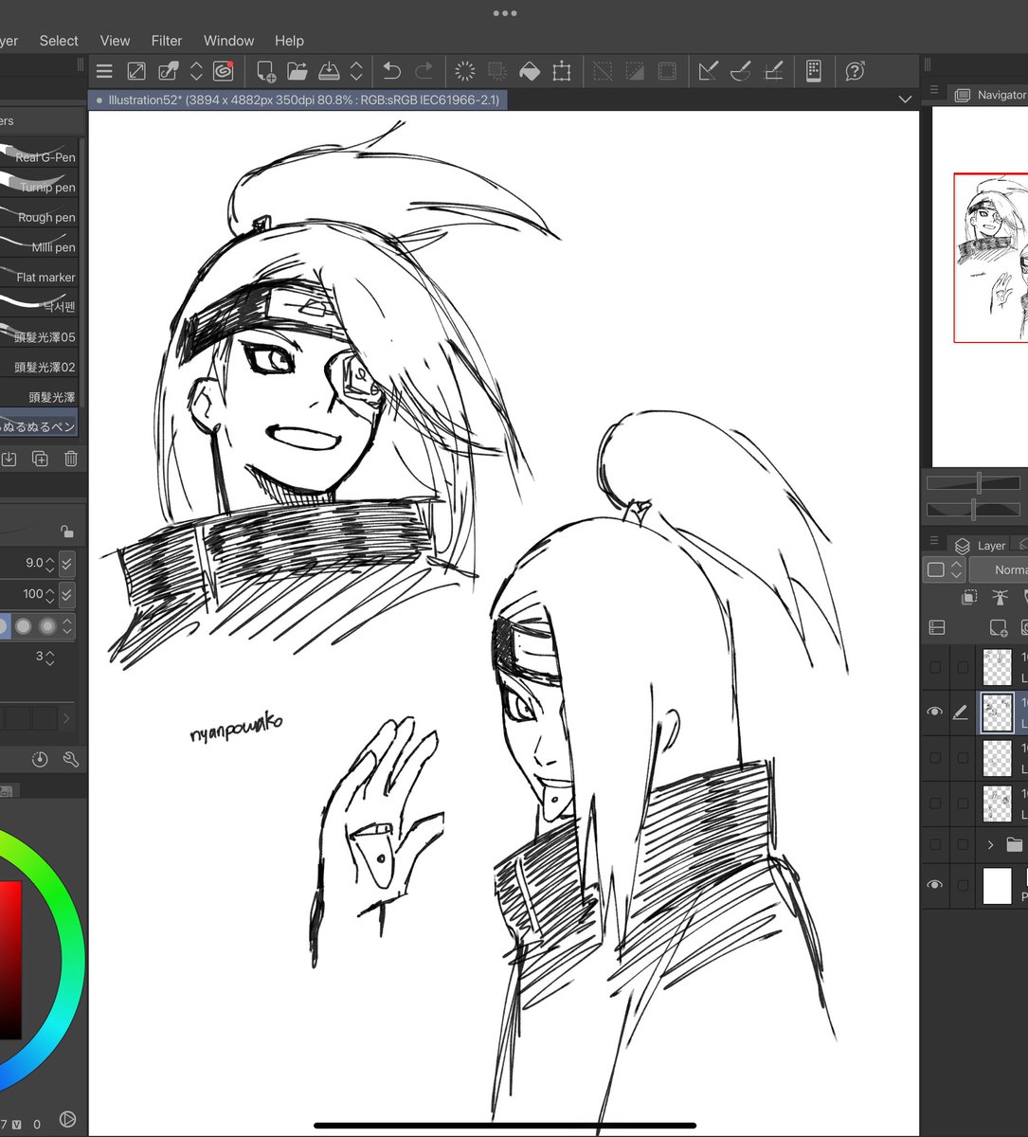Open the Filter menu
Image resolution: width=1028 pixels, height=1137 pixels.
pos(167,41)
